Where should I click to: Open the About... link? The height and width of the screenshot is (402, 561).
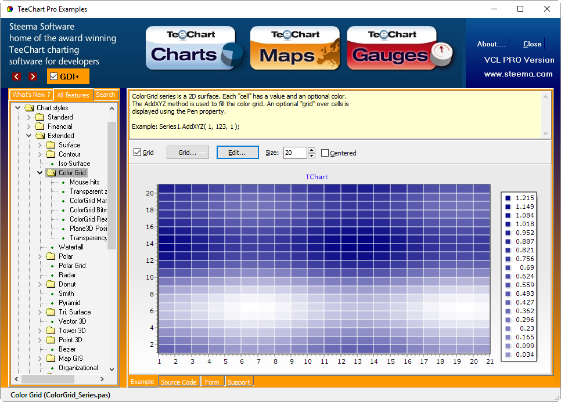tap(491, 44)
